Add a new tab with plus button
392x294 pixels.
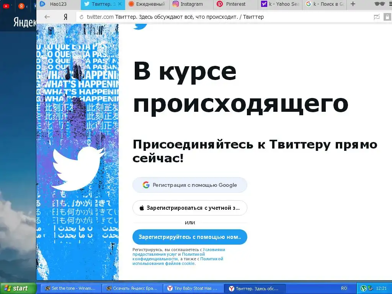pos(353,4)
